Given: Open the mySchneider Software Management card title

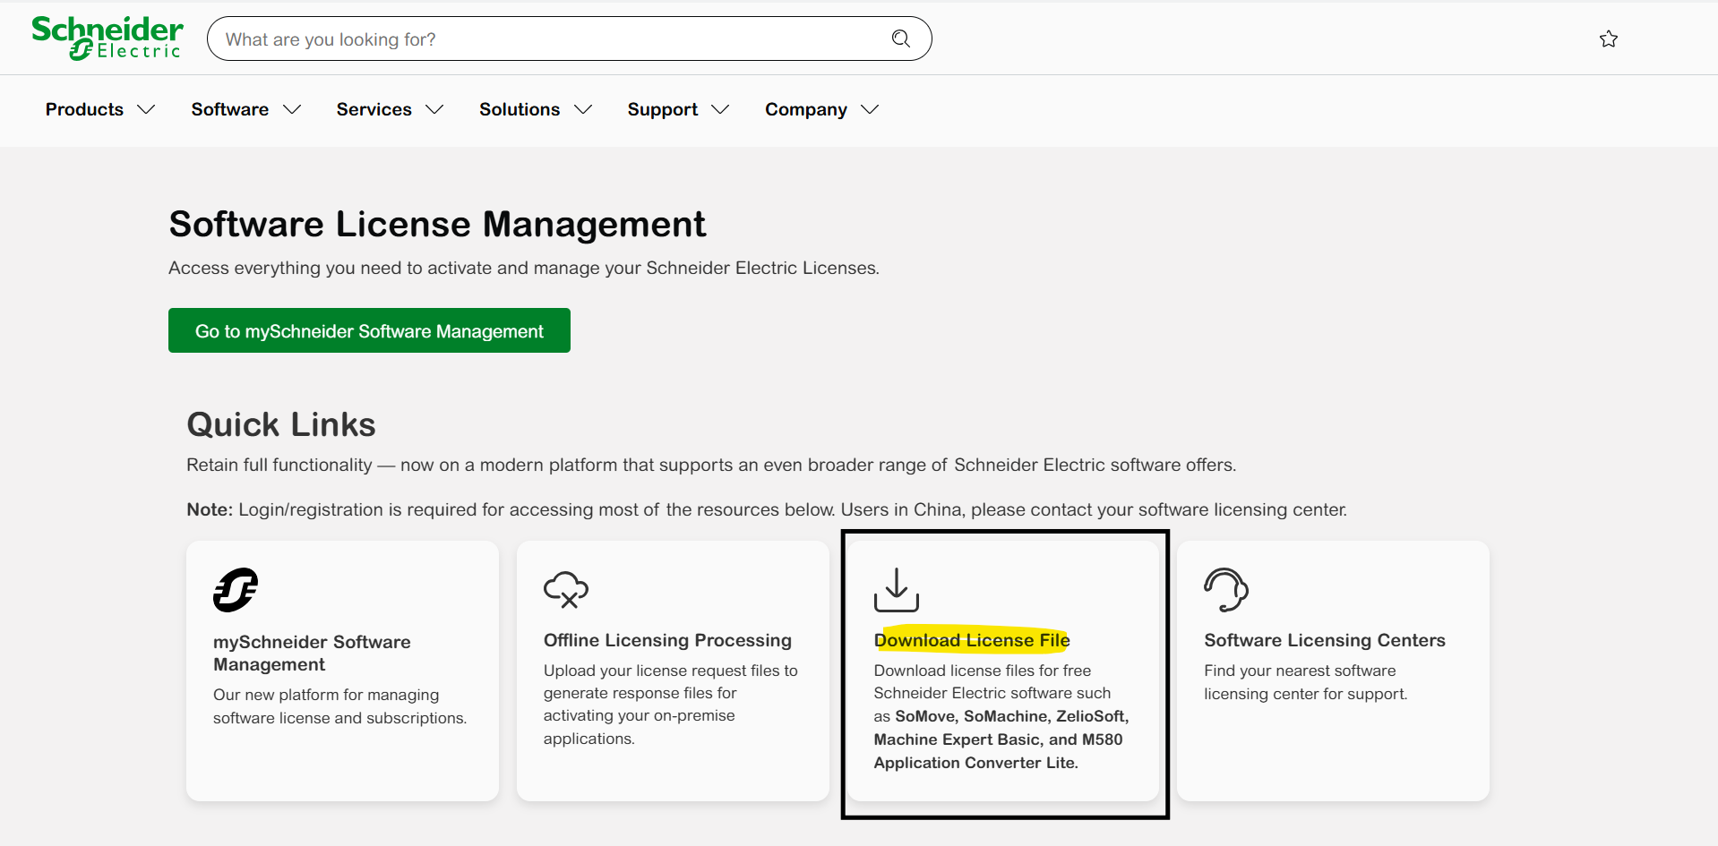Looking at the screenshot, I should pyautogui.click(x=312, y=653).
